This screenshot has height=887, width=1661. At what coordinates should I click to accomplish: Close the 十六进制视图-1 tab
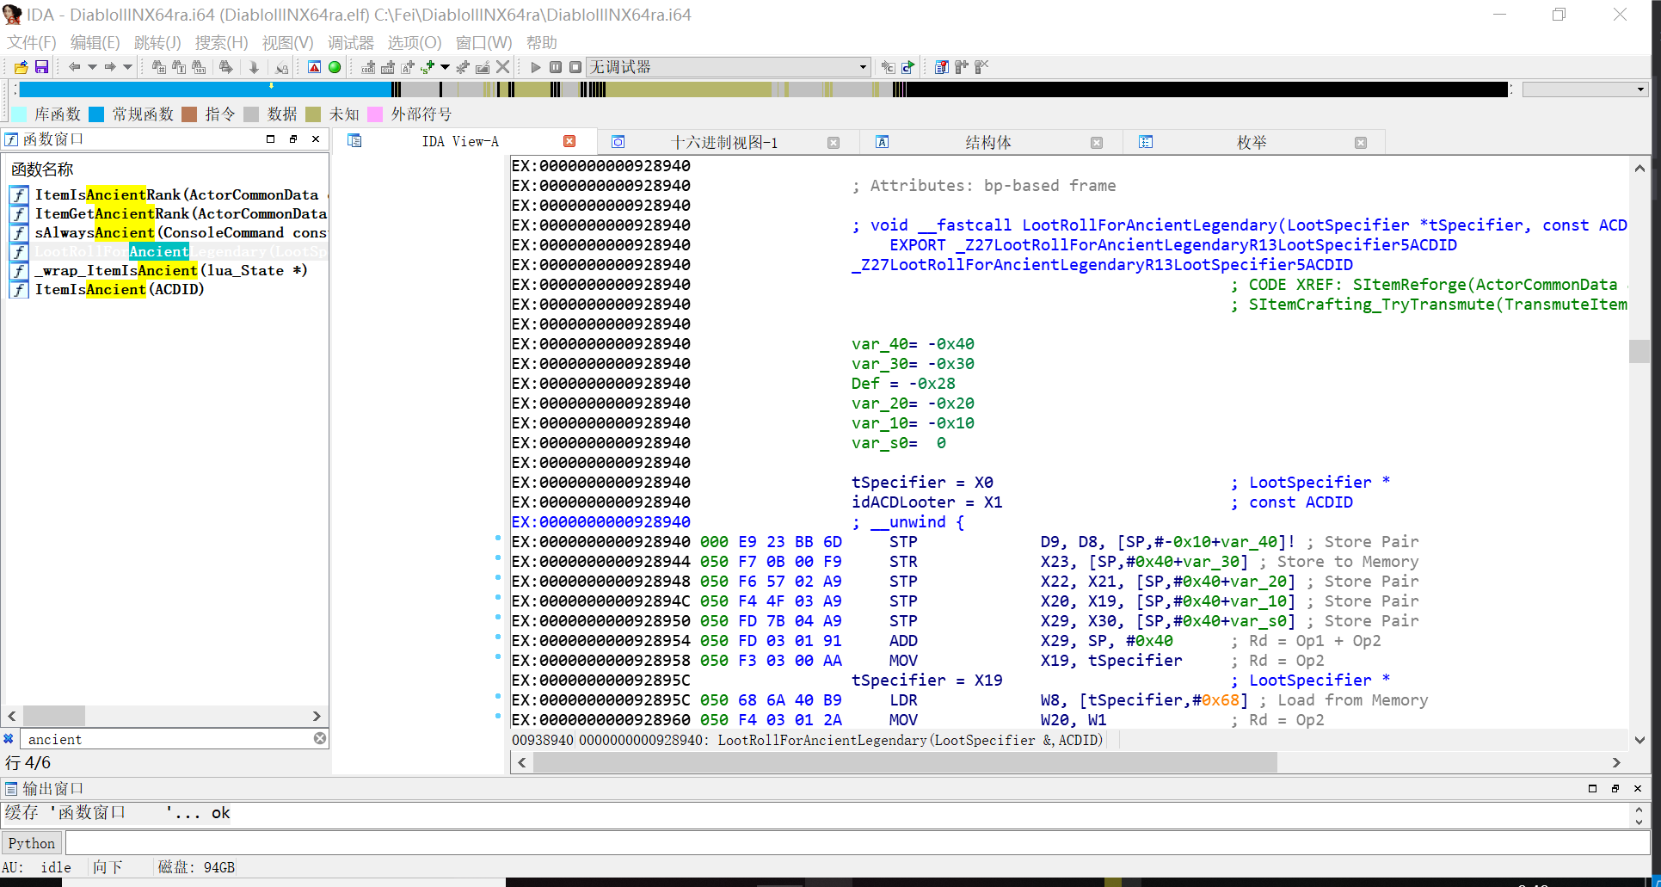coord(833,143)
